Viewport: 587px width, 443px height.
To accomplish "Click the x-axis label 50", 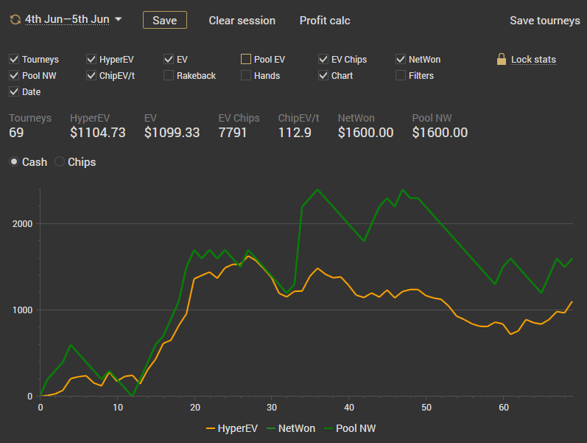I will tap(426, 408).
